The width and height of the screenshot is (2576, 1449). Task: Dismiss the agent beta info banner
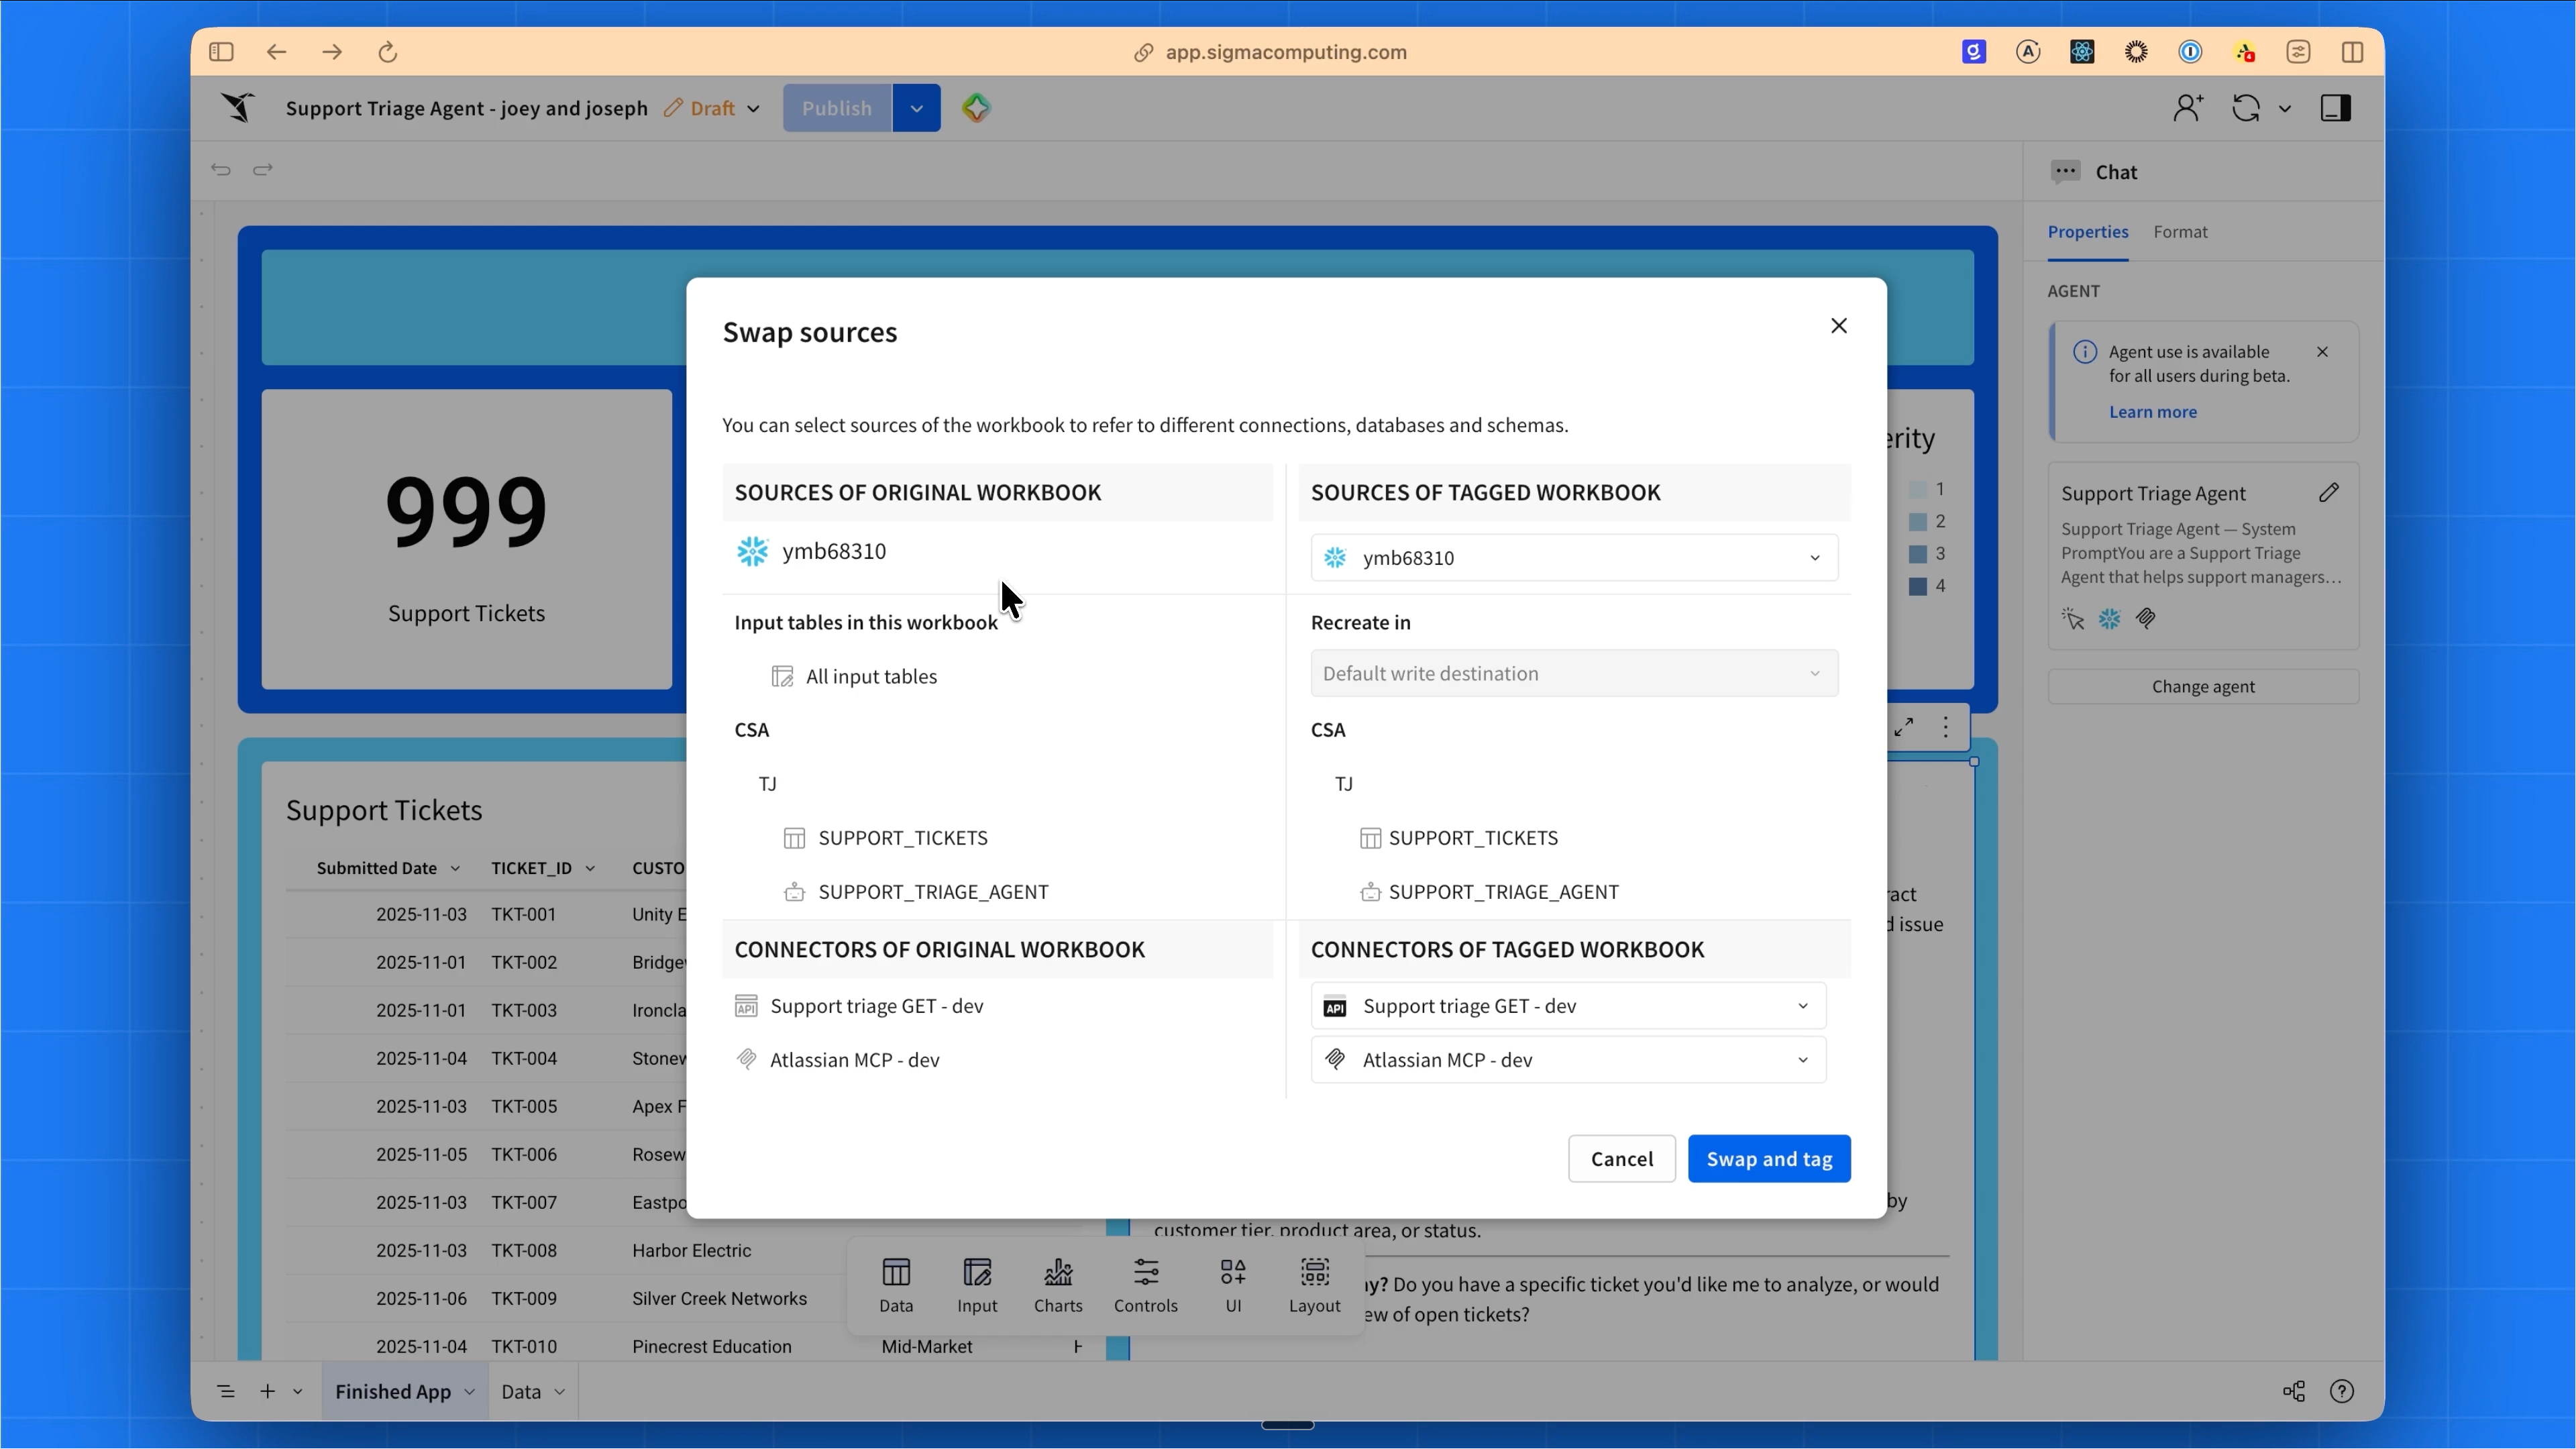pos(2322,352)
